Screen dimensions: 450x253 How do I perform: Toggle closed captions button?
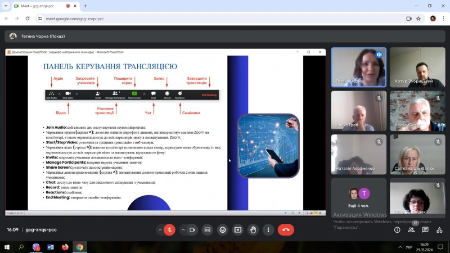[207, 230]
